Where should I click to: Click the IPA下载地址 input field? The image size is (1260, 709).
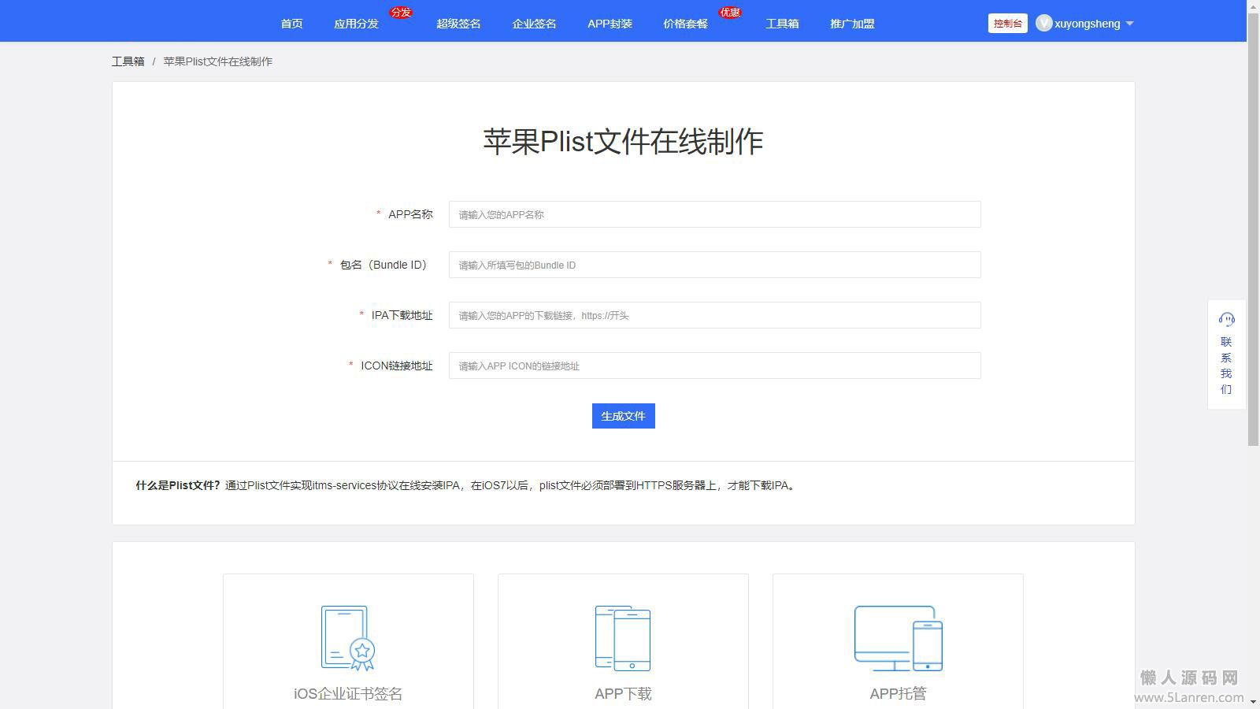pos(714,315)
